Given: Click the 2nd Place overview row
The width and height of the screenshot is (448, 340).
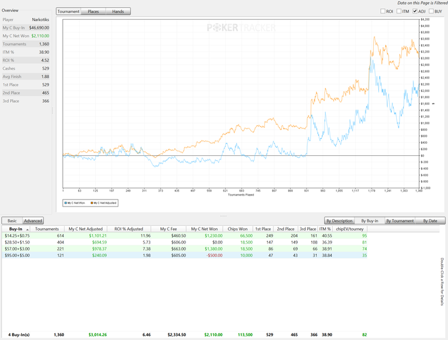Looking at the screenshot, I should coord(26,93).
